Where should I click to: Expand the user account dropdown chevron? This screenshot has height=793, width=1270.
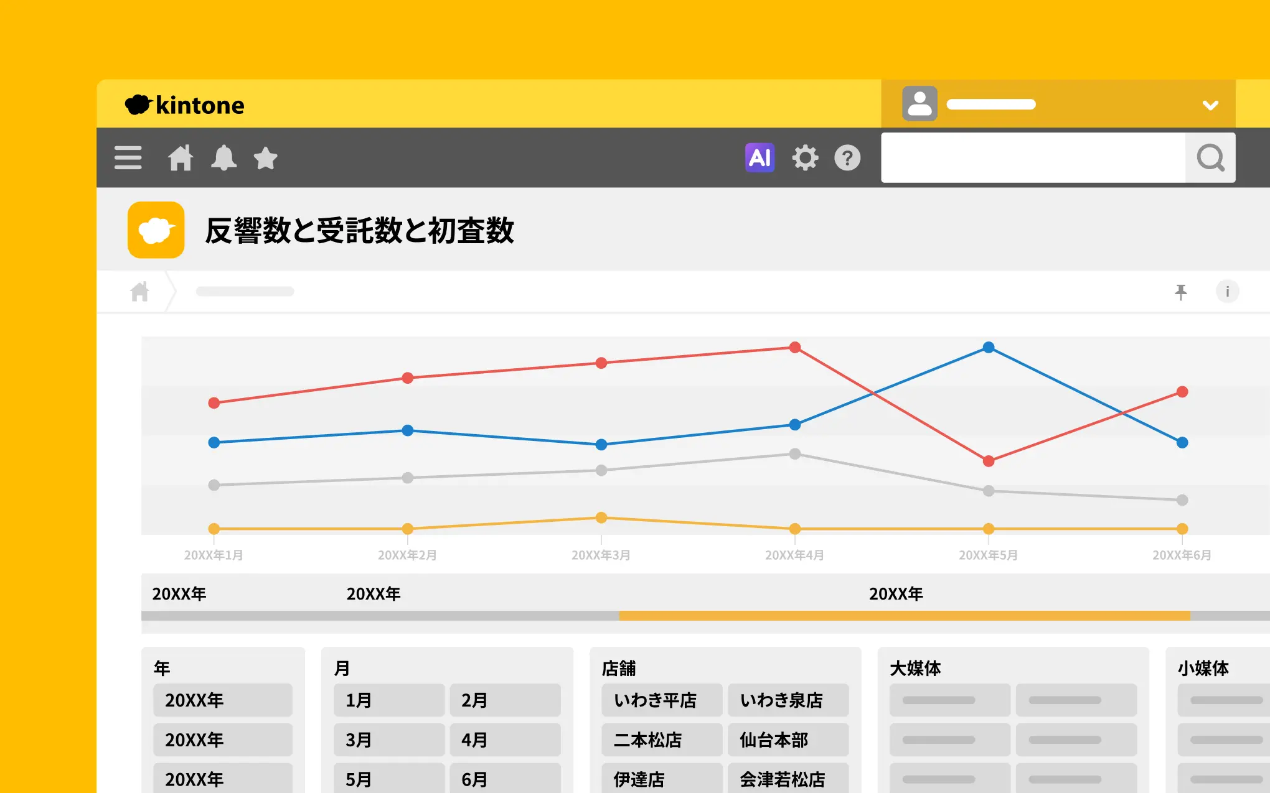coord(1210,104)
